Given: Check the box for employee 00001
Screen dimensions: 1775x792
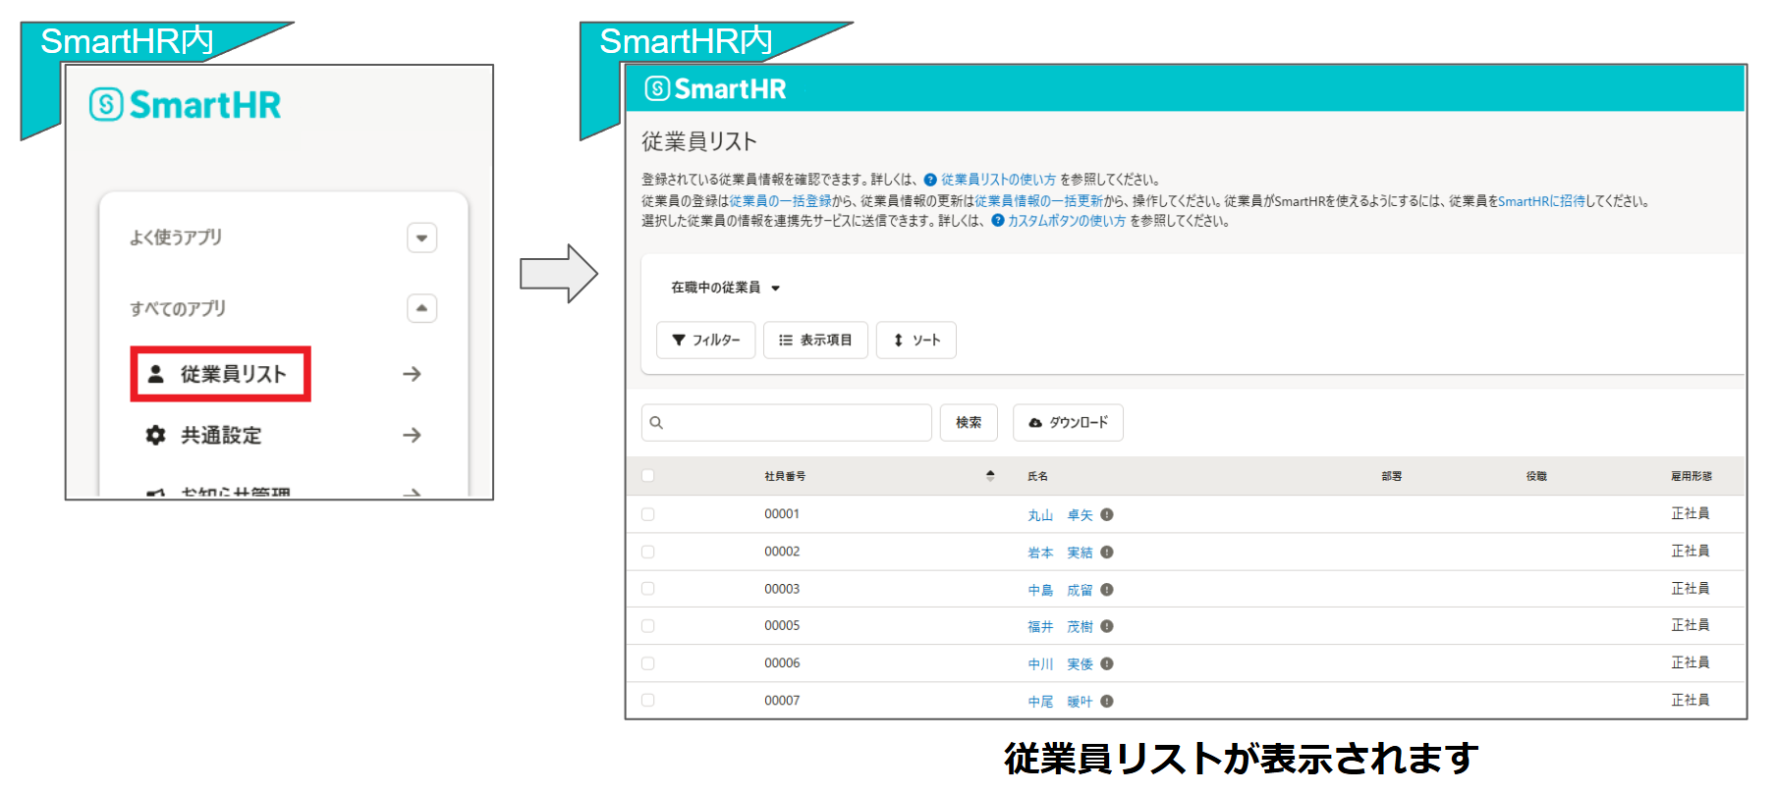Looking at the screenshot, I should click(647, 514).
